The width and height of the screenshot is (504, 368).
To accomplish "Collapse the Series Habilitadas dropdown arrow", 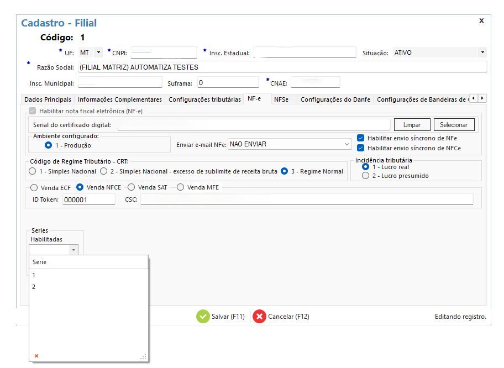I will coord(72,250).
